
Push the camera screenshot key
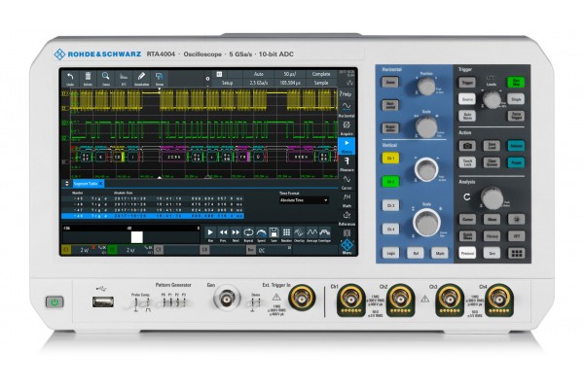[467, 146]
